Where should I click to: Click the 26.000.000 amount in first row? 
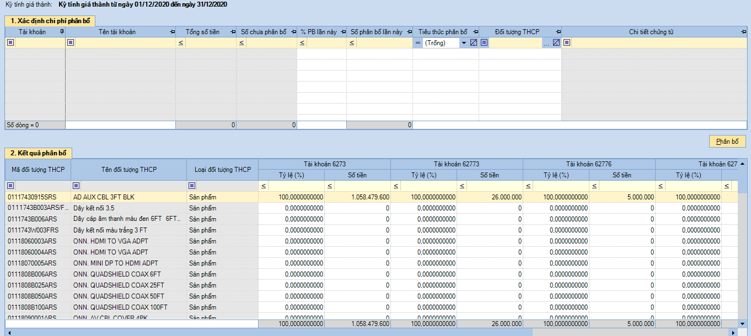pos(490,197)
